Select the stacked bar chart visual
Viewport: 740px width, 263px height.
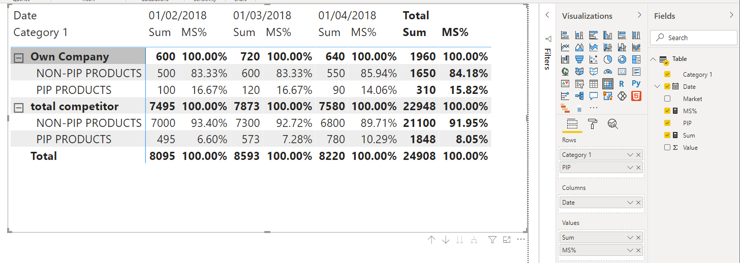coord(565,35)
